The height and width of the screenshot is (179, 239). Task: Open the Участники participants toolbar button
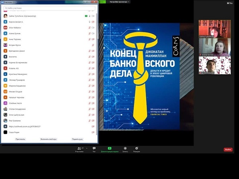coord(79,150)
